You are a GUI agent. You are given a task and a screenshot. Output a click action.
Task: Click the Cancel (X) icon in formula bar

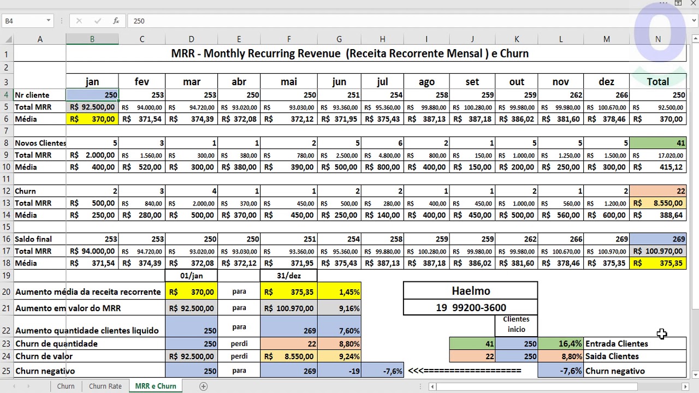click(x=79, y=21)
